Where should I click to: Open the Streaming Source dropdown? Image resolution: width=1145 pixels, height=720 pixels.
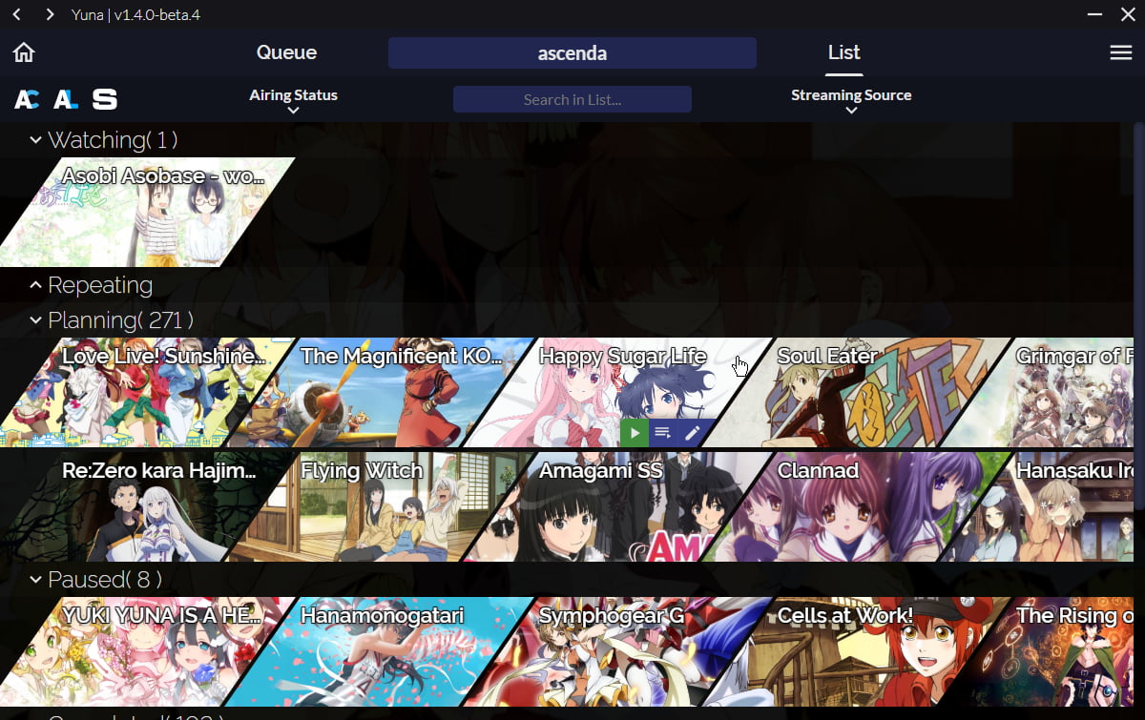click(851, 100)
